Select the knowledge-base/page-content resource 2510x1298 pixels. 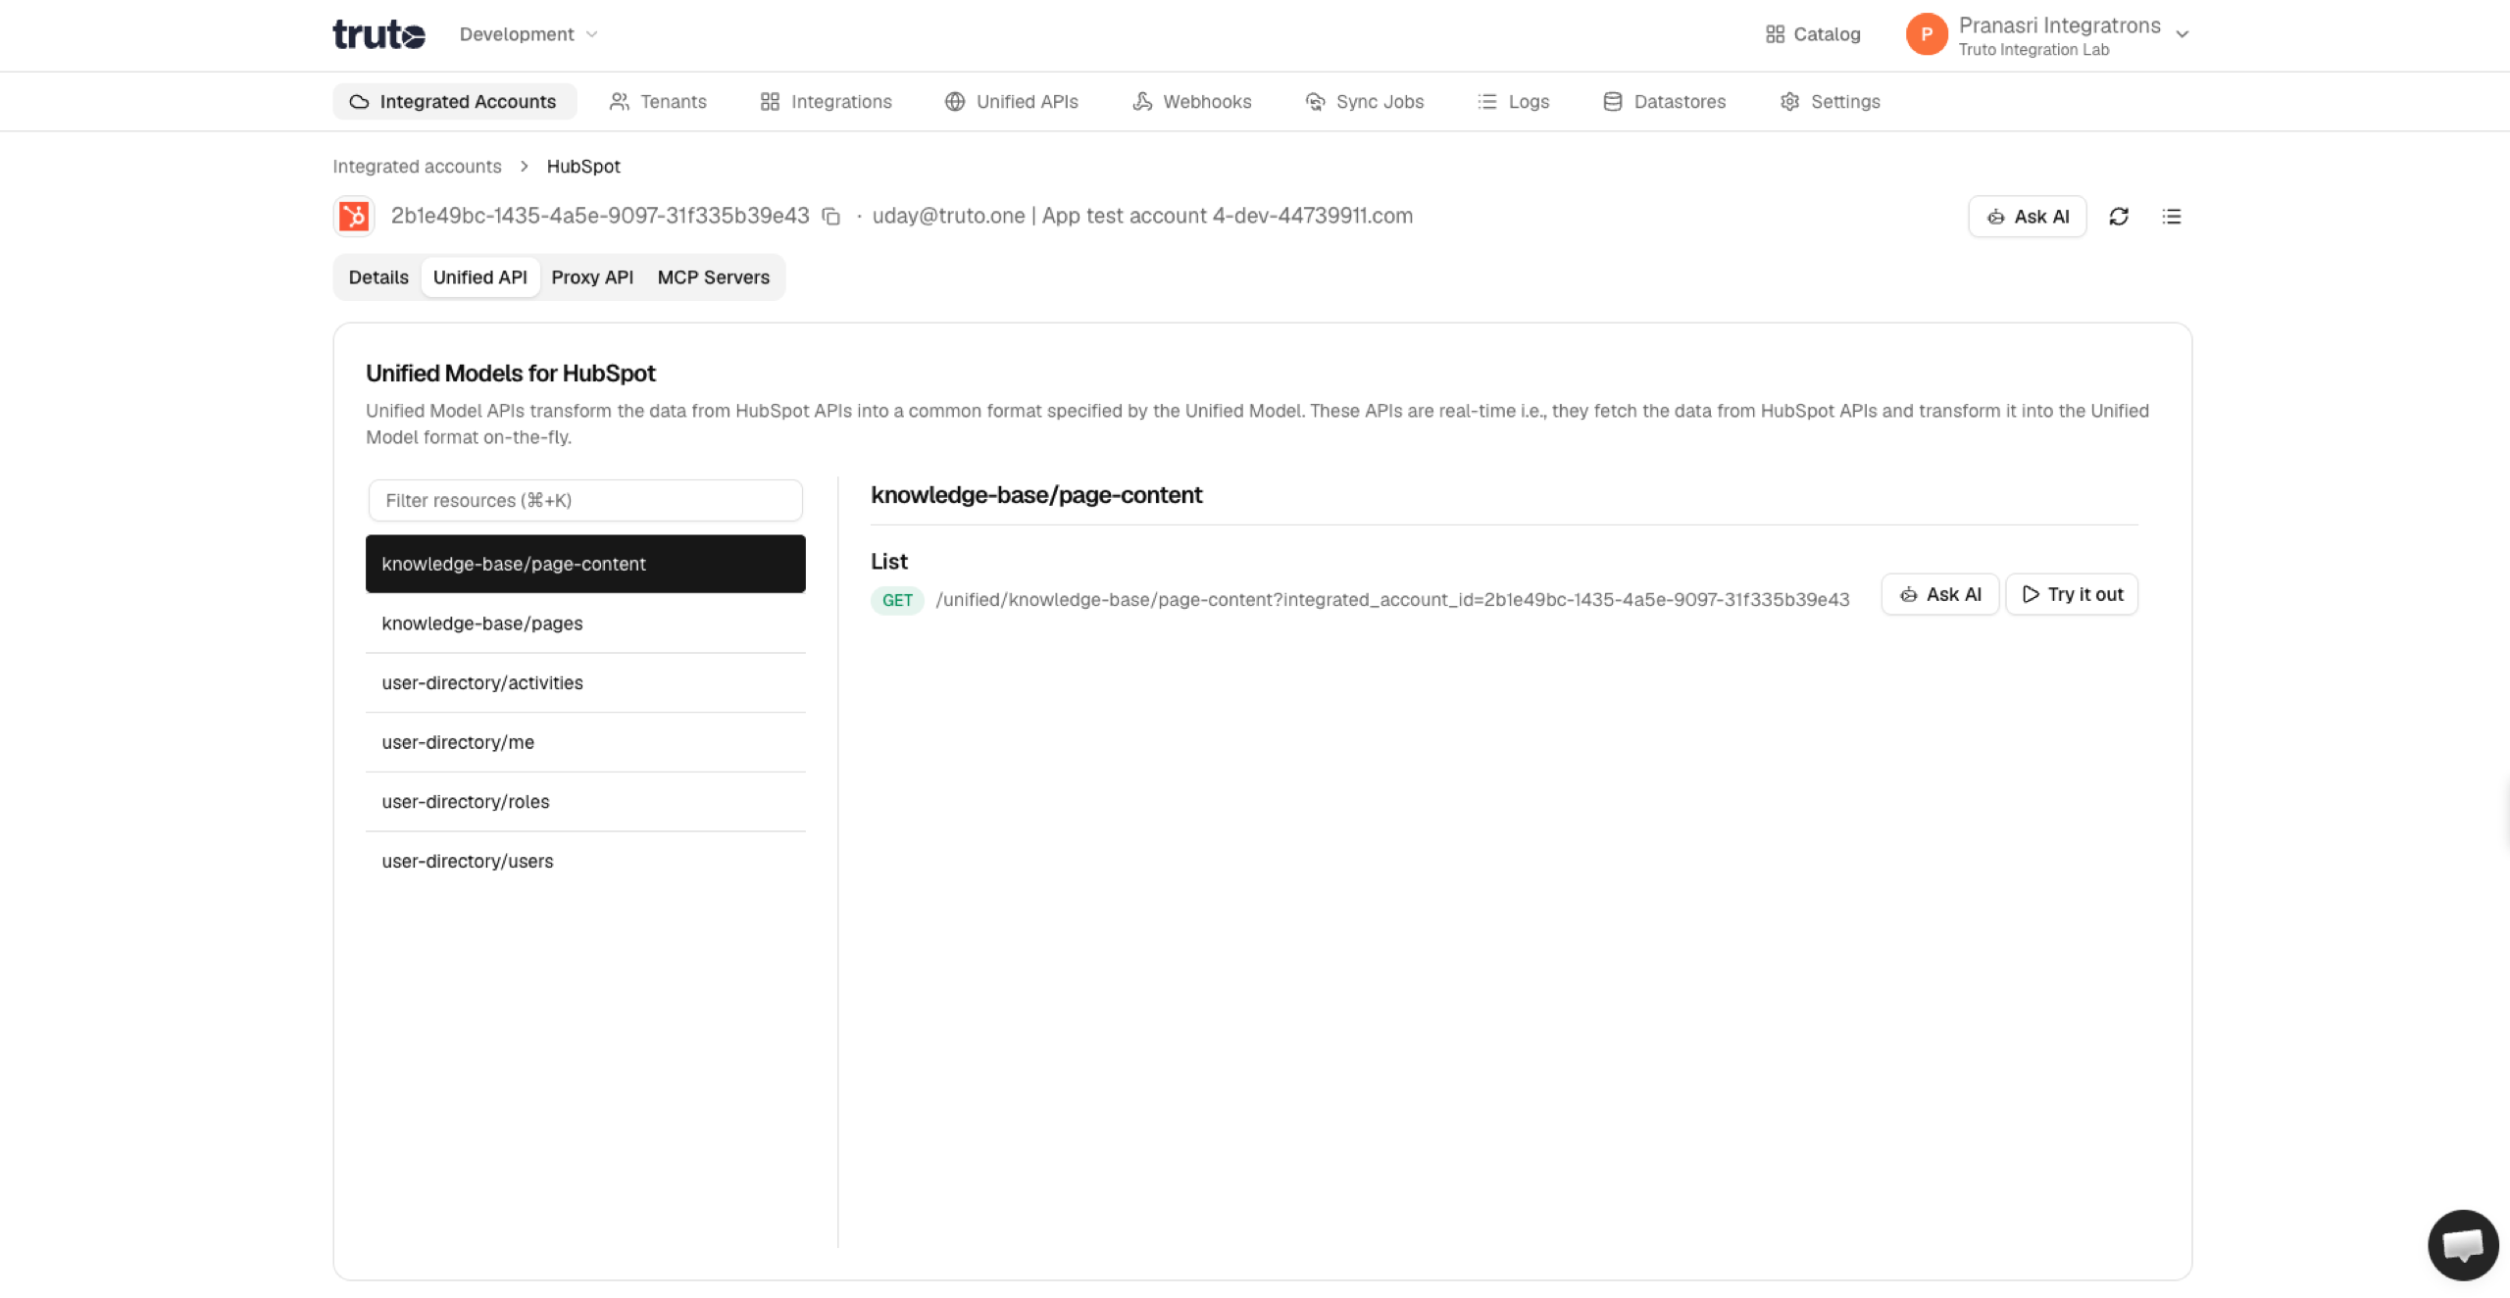point(585,564)
